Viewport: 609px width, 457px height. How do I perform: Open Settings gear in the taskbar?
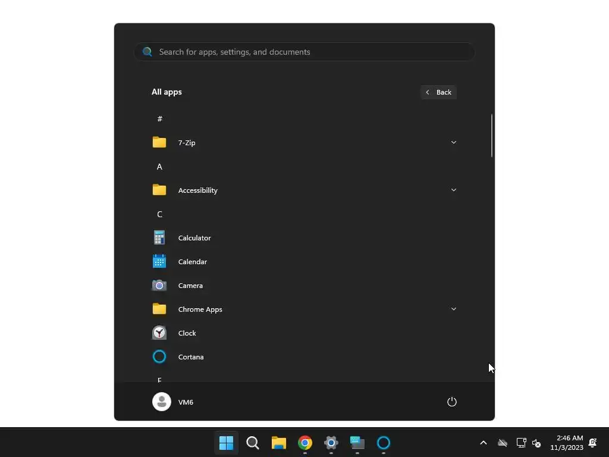(x=331, y=443)
